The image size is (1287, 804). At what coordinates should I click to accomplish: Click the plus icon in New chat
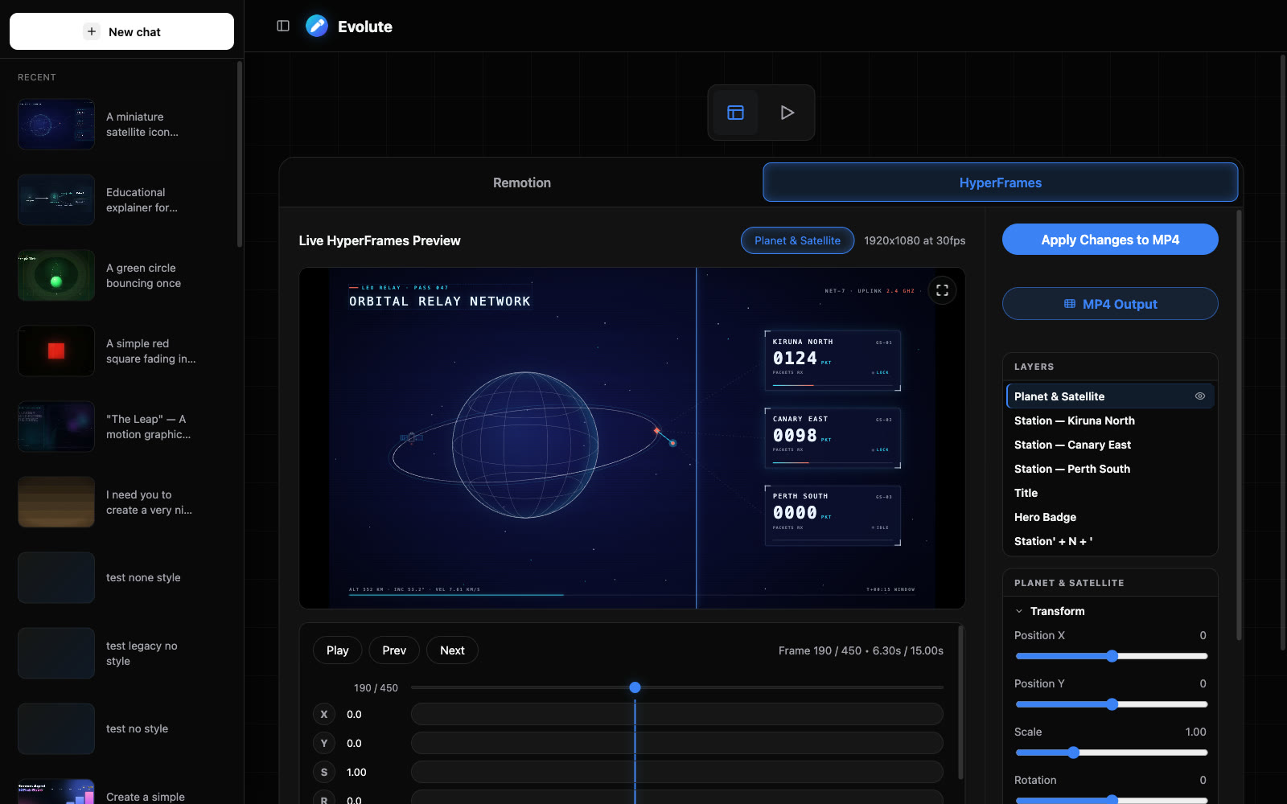(92, 31)
